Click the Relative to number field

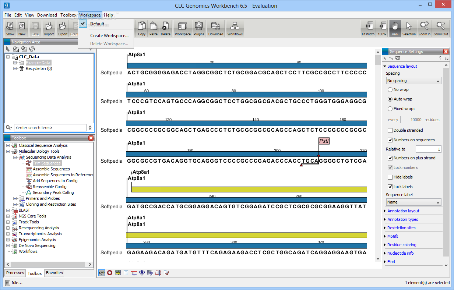click(429, 149)
